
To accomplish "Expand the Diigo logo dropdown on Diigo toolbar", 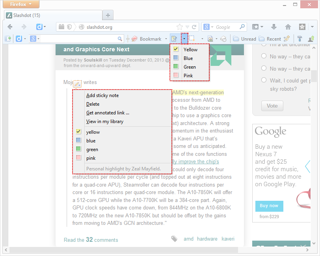I will [x=25, y=39].
